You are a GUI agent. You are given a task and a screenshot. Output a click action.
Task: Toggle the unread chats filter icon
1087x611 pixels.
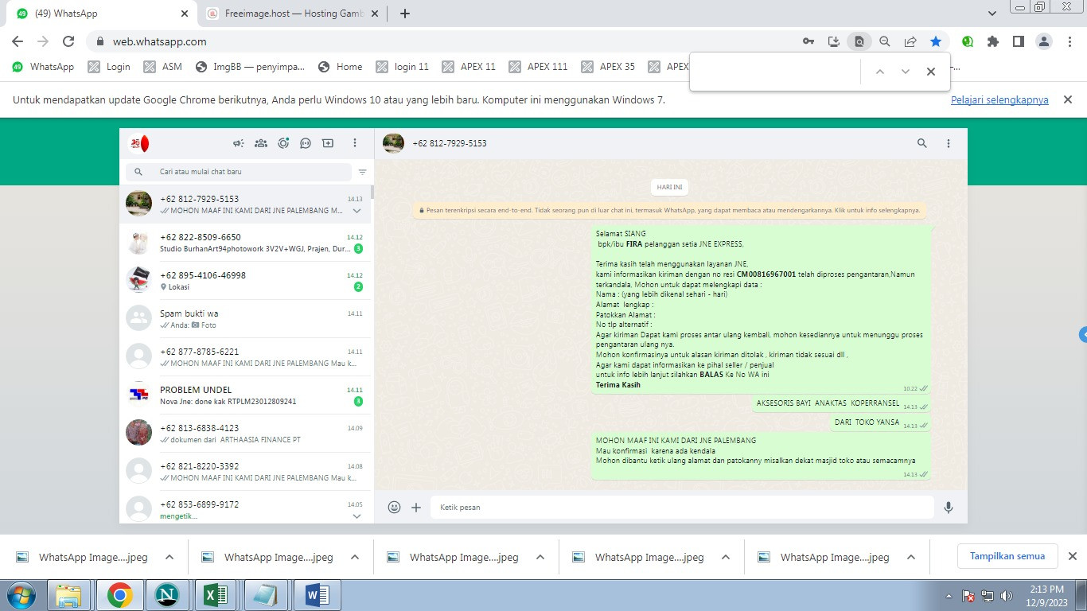click(363, 172)
